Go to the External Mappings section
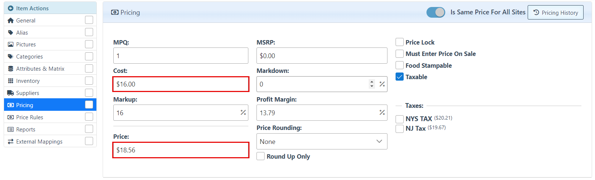Viewport: 595px width, 180px height. [x=39, y=142]
